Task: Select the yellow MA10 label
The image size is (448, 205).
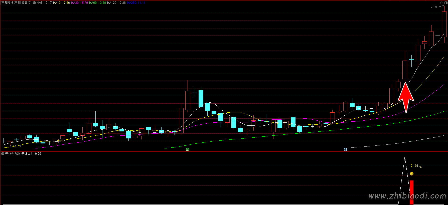Action: [61, 3]
